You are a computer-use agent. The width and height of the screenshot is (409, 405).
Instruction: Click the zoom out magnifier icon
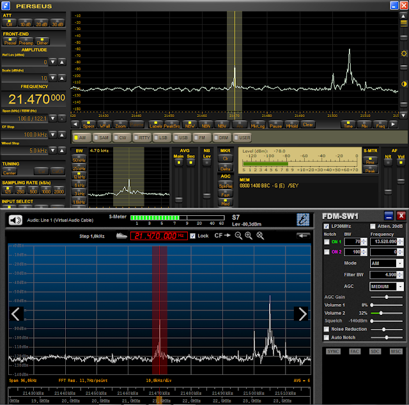(238, 236)
